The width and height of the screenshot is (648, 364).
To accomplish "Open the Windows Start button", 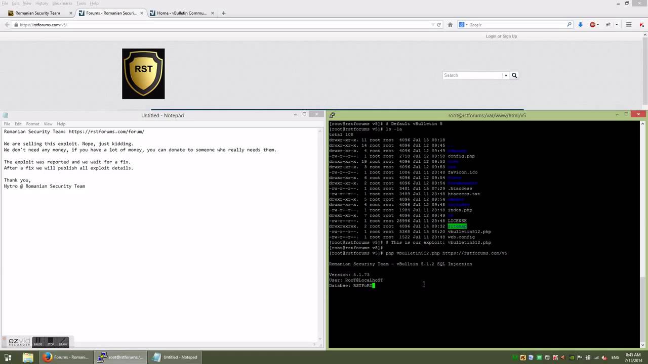I will (x=8, y=357).
